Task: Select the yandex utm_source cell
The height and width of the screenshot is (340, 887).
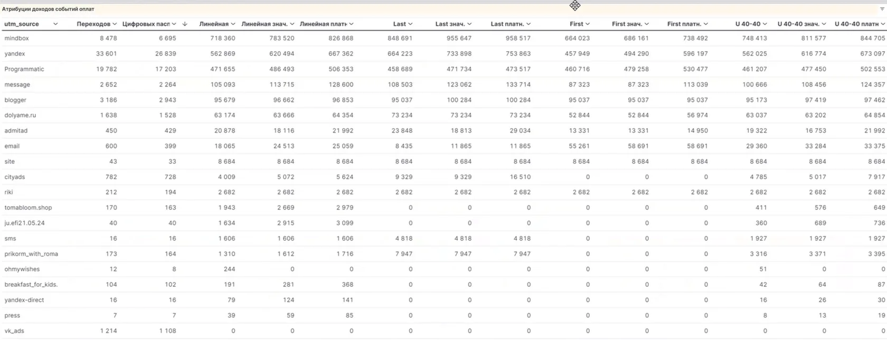Action: pos(15,54)
